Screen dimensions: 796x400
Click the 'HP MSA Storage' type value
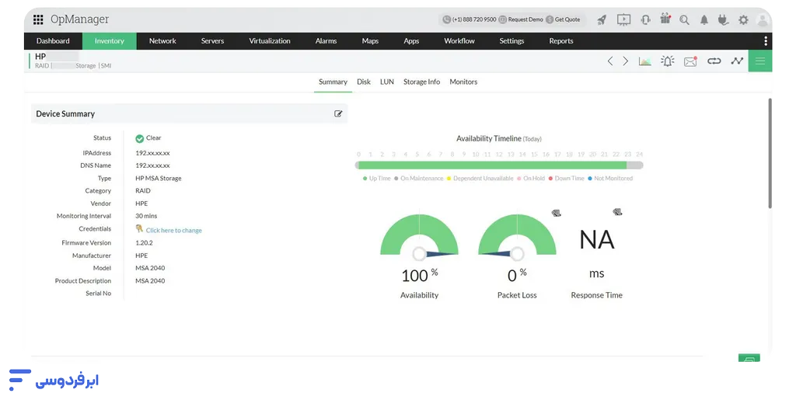pos(159,179)
